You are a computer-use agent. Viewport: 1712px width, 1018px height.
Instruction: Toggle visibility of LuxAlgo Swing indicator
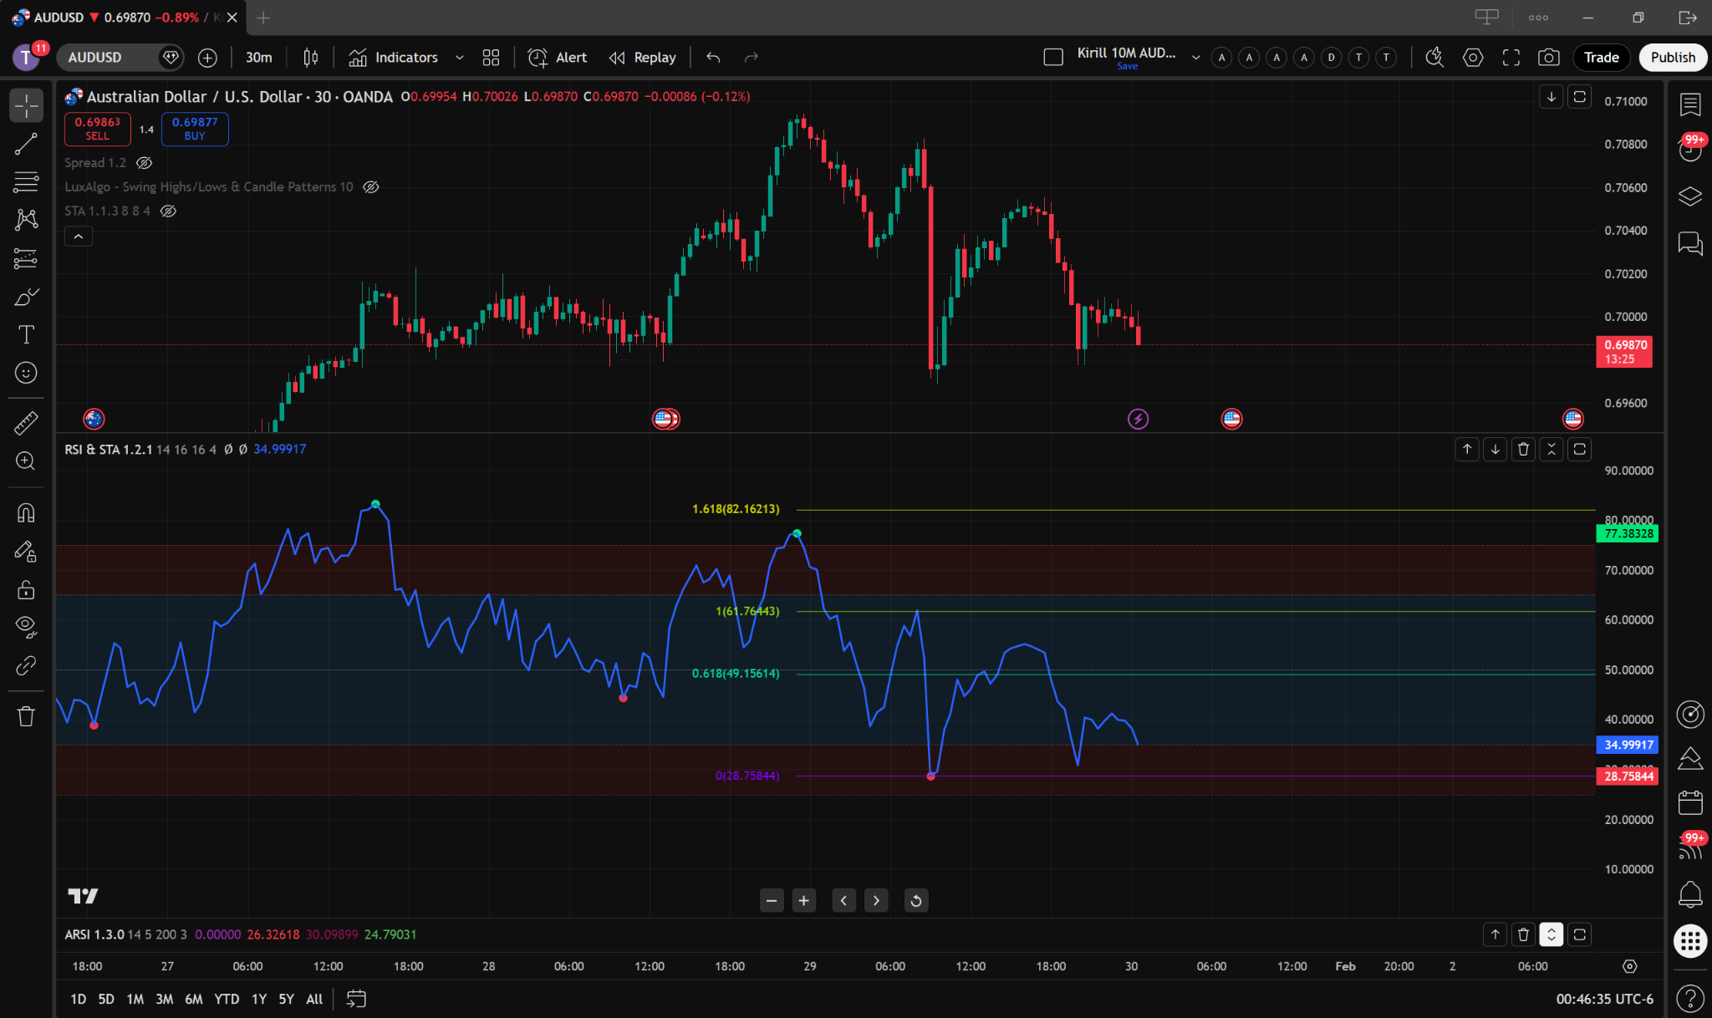371,187
